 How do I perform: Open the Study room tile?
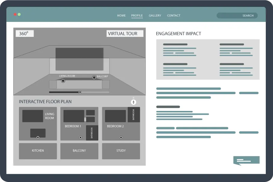[x=121, y=151]
